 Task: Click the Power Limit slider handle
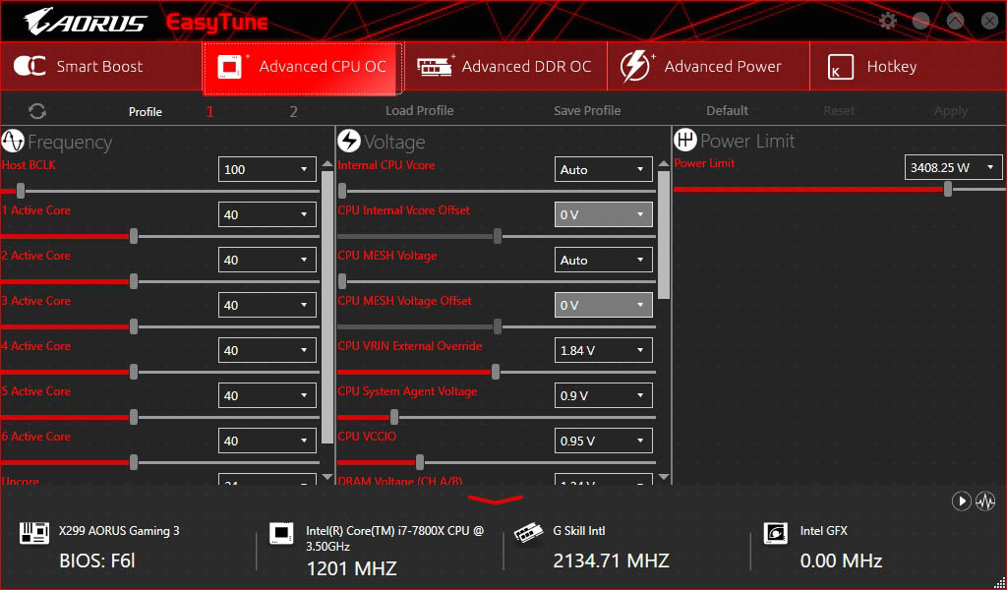[948, 189]
